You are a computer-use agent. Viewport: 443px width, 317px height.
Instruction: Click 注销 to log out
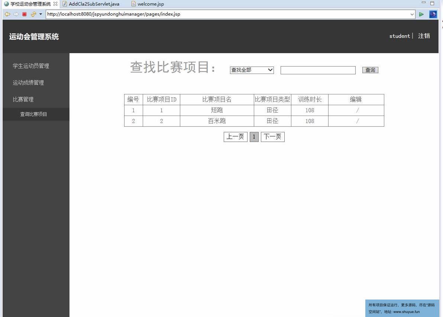tap(424, 36)
